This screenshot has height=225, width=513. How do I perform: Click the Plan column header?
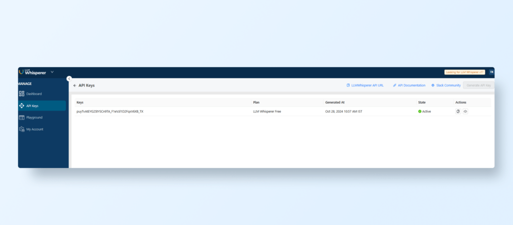256,102
